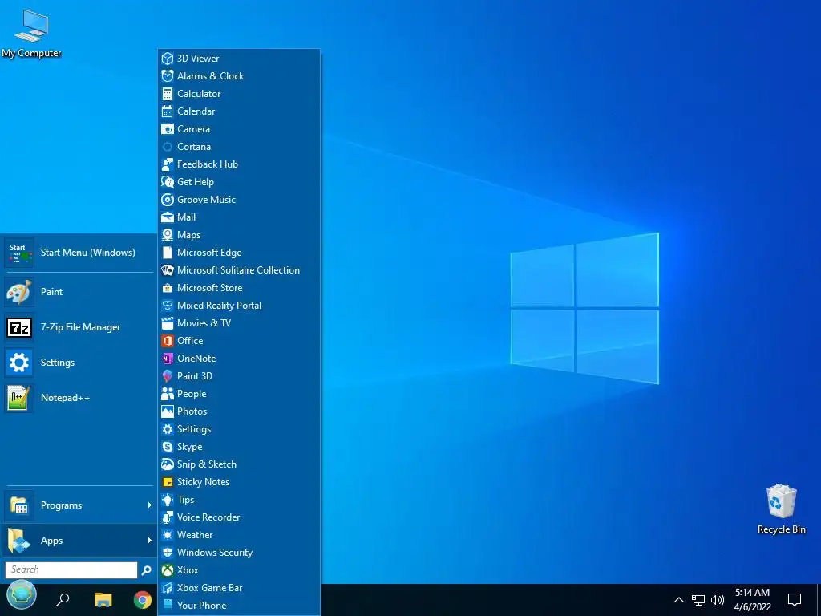Launch Google Chrome from the taskbar

143,599
